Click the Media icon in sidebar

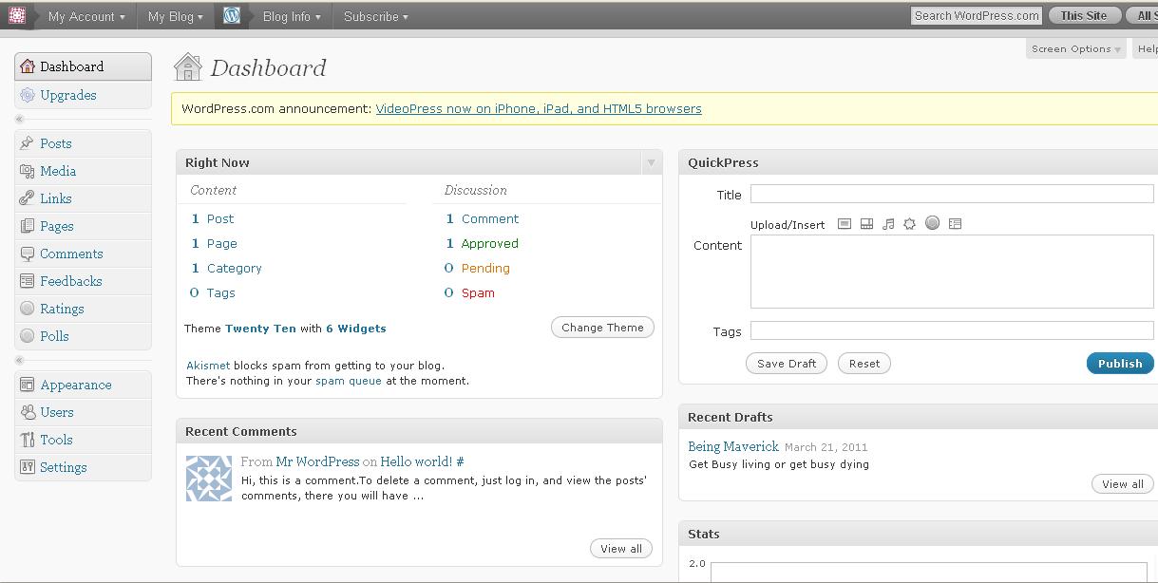(28, 171)
